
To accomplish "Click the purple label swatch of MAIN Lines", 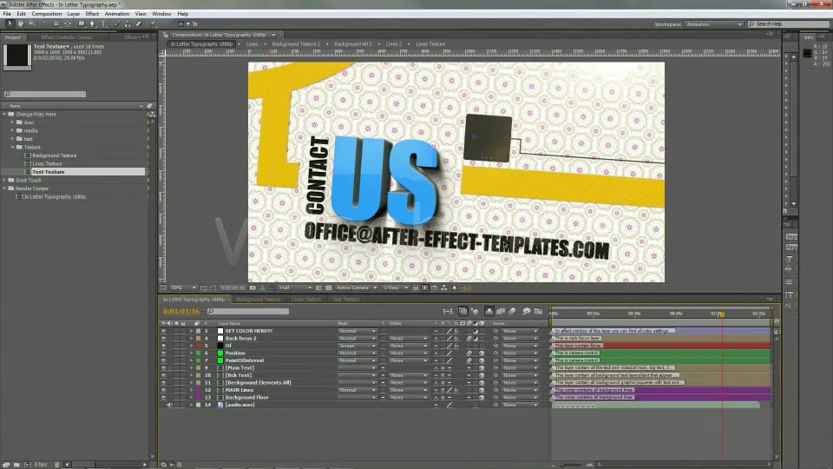I will tap(198, 390).
